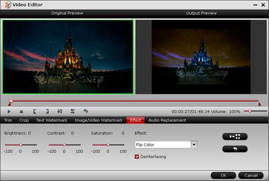
Task: Click the Output Preview video frame
Action: pyautogui.click(x=201, y=57)
